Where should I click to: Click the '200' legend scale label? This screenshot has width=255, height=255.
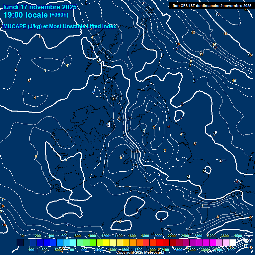pos(38,236)
